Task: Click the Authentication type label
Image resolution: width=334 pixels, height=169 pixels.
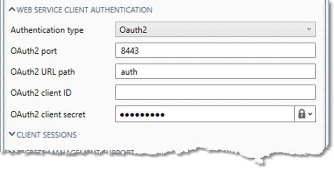Action: click(47, 30)
